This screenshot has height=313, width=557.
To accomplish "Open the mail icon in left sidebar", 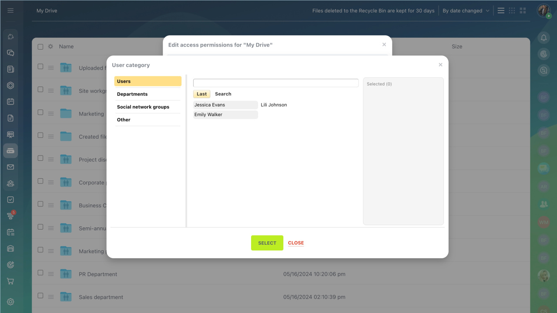I will [10, 167].
